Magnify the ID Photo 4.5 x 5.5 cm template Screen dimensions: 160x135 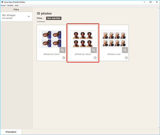tap(62, 50)
